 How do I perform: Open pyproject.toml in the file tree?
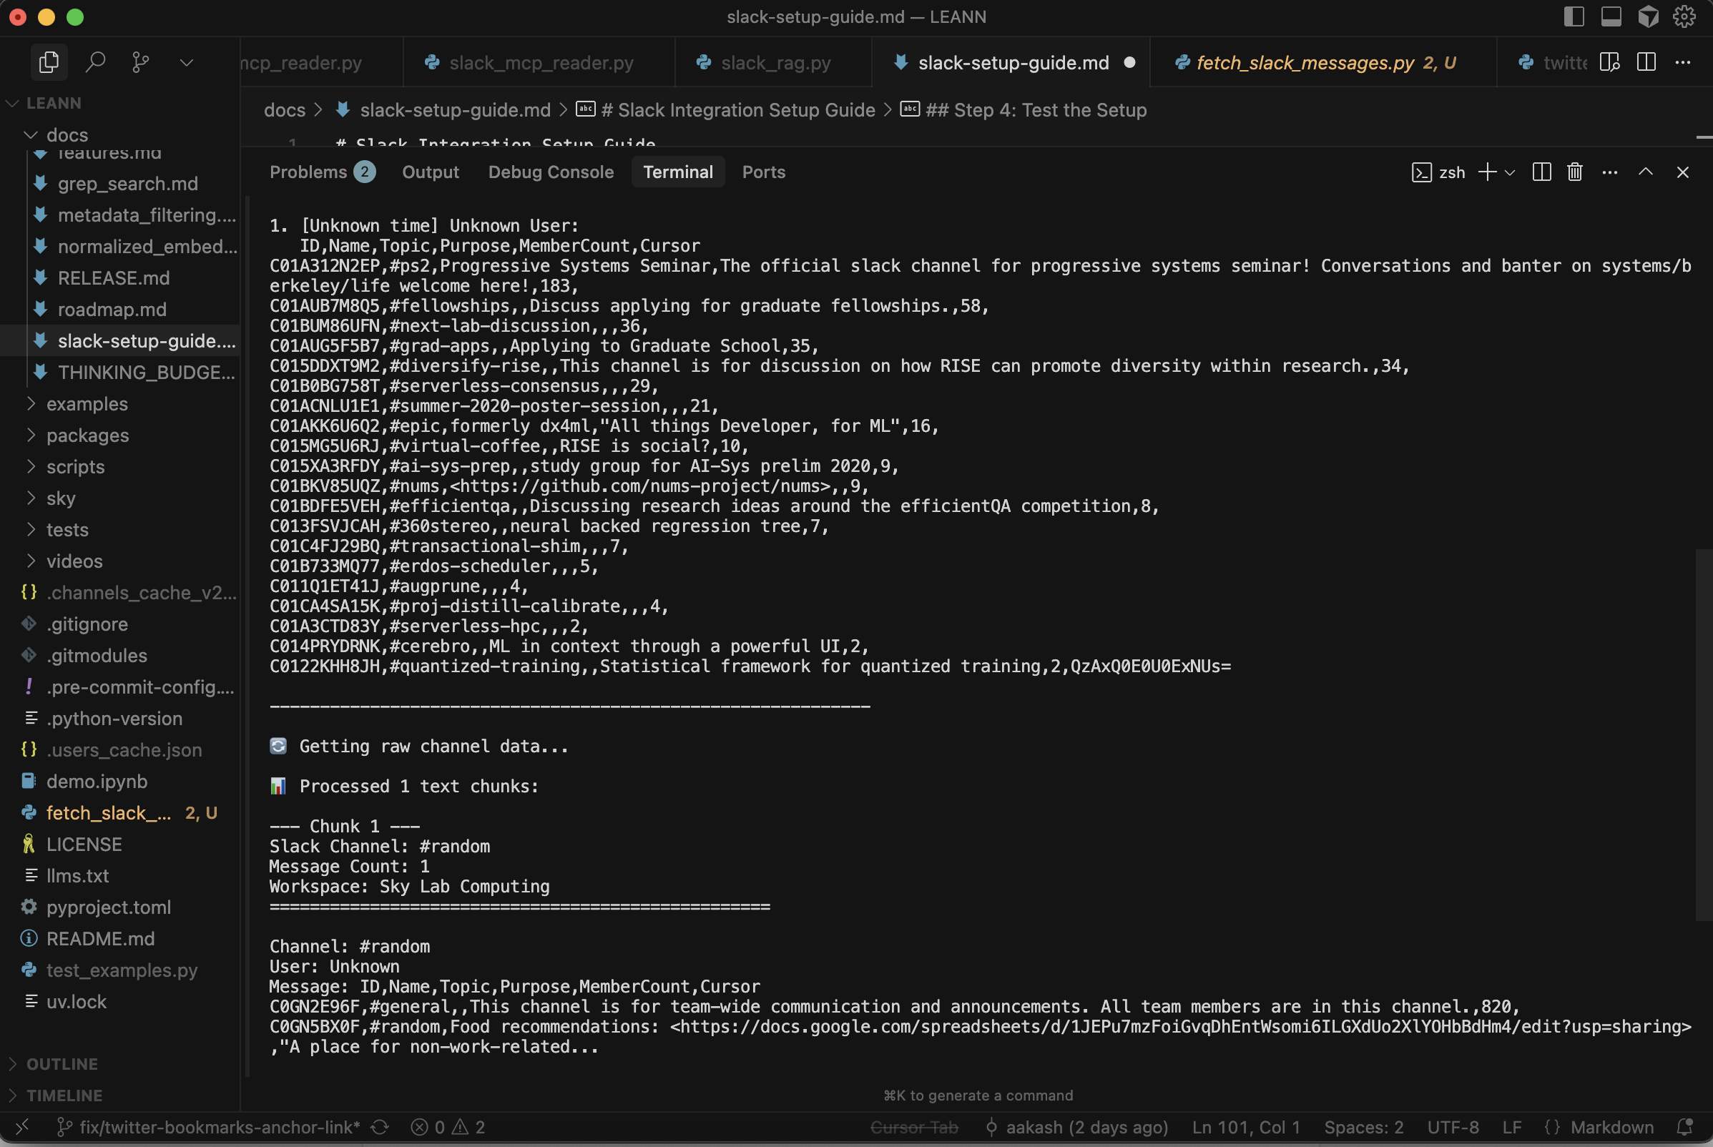[x=108, y=907]
